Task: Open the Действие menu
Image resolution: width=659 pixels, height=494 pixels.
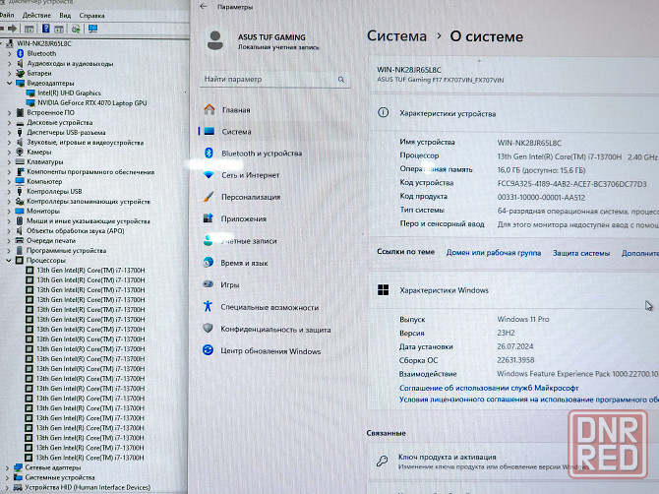Action: click(x=36, y=15)
